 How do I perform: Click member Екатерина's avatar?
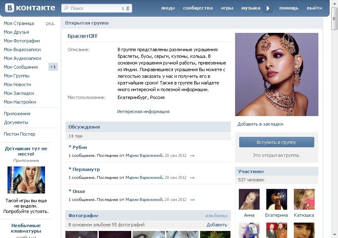click(277, 199)
